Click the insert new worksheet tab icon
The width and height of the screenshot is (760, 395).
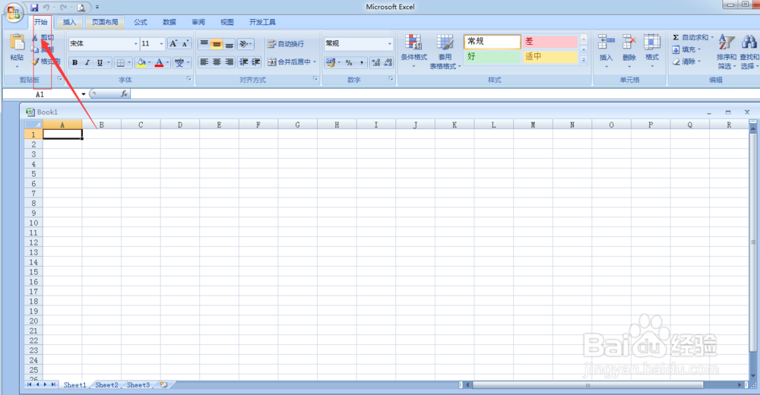coord(164,385)
